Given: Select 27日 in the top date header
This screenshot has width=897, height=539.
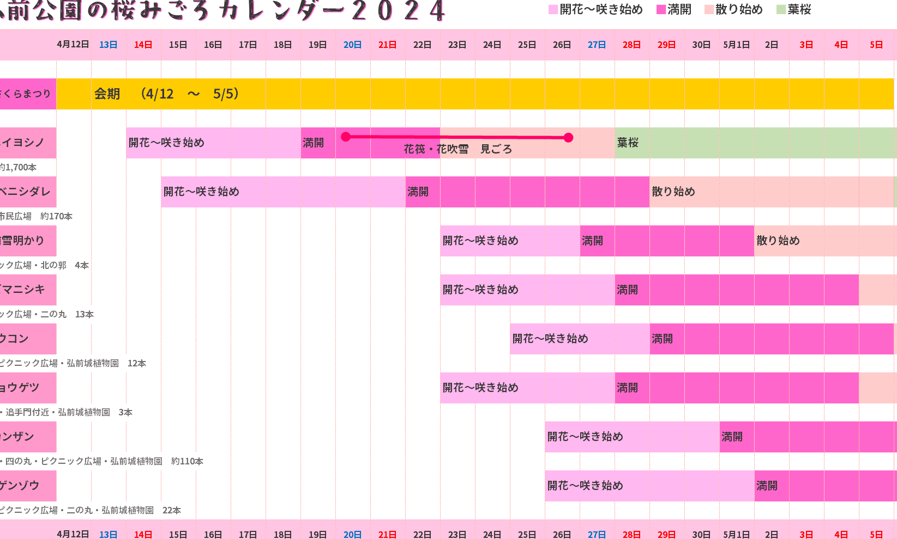Looking at the screenshot, I should point(597,45).
